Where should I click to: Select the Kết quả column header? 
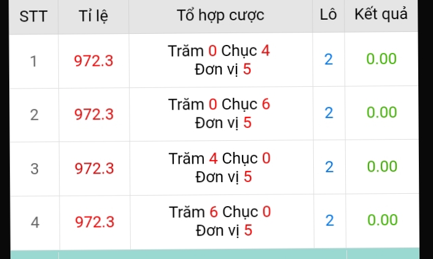(x=381, y=14)
